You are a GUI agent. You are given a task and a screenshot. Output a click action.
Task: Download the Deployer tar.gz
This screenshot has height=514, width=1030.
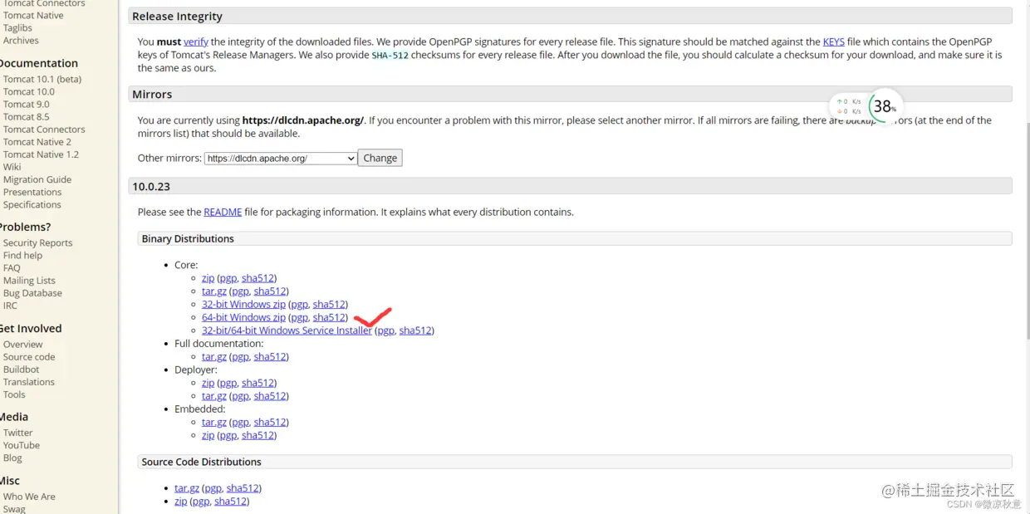[x=214, y=396]
